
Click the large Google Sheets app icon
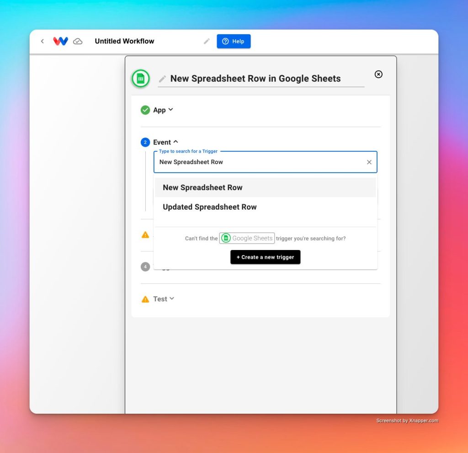tap(141, 79)
